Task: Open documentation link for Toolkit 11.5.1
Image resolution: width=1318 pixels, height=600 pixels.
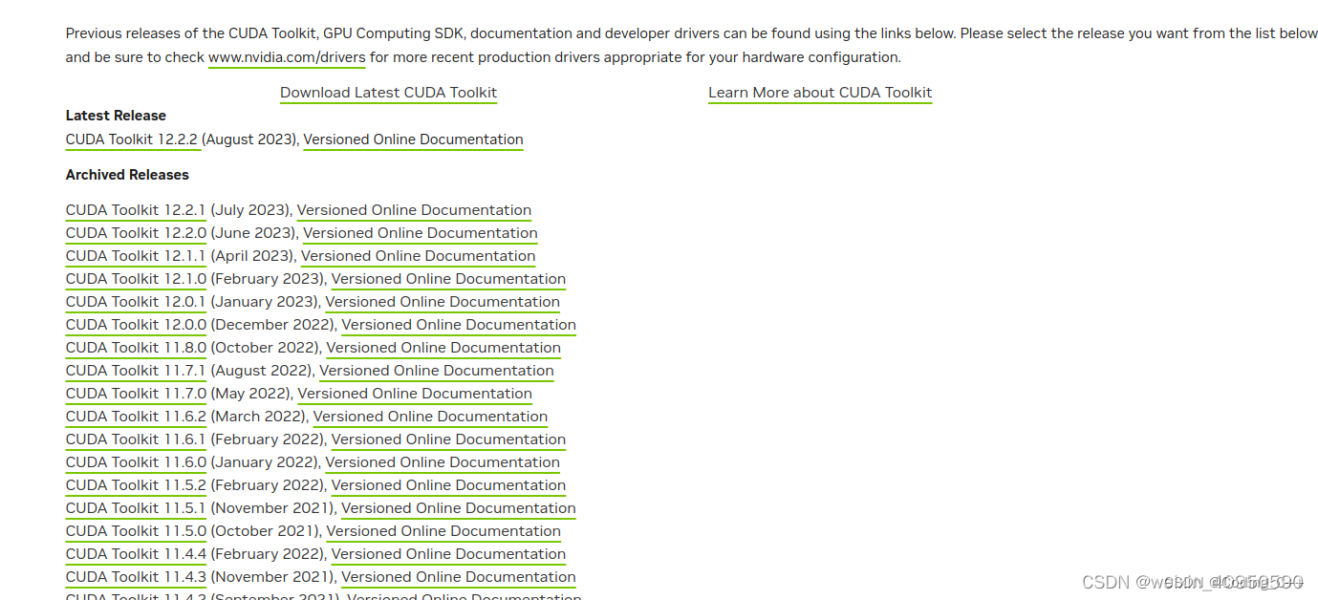Action: (x=459, y=508)
